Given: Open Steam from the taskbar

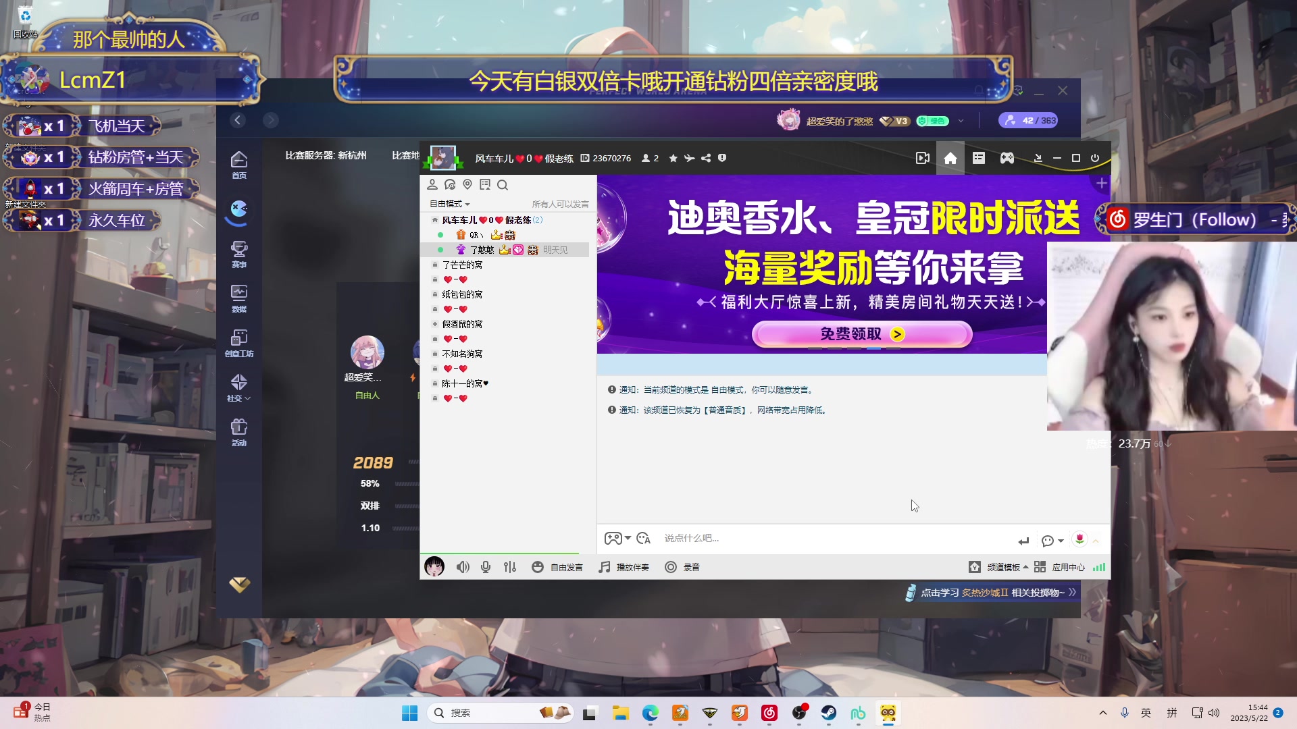Looking at the screenshot, I should click(828, 713).
